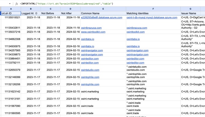
Task: Open osintlabs.io link in Matching Identities
Action: pos(133,39)
